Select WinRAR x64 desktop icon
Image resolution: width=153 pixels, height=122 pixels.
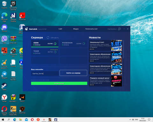point(13,40)
